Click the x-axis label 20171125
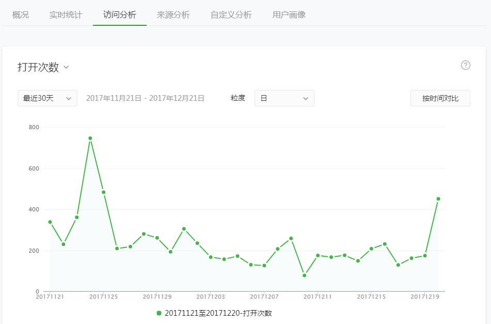The image size is (491, 324). (104, 297)
